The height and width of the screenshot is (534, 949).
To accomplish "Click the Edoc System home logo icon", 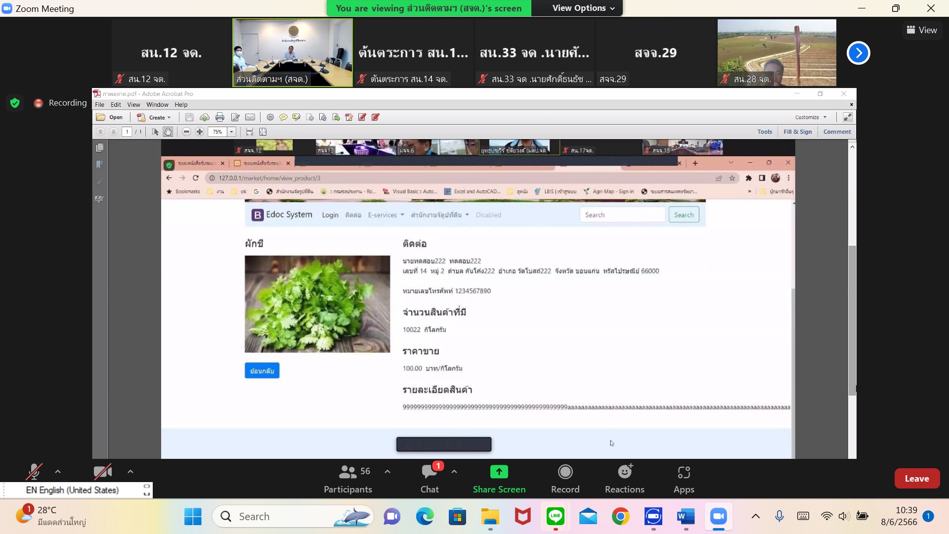I will [257, 215].
